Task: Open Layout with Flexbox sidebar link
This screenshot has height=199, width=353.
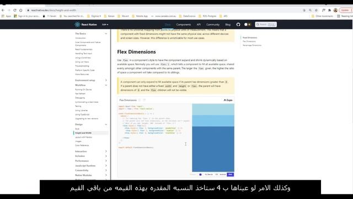Action: 83,137
